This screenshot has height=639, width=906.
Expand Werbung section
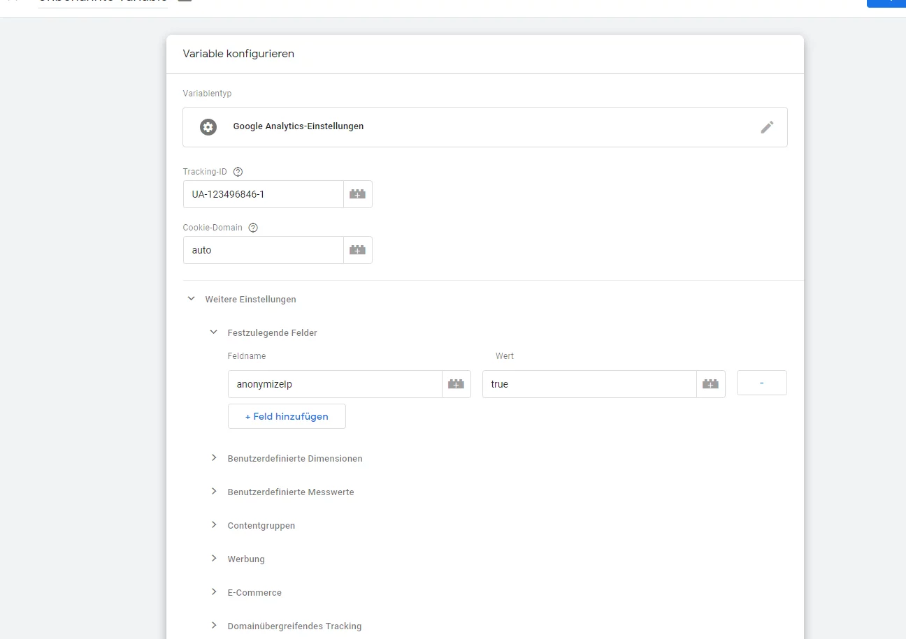coord(214,559)
